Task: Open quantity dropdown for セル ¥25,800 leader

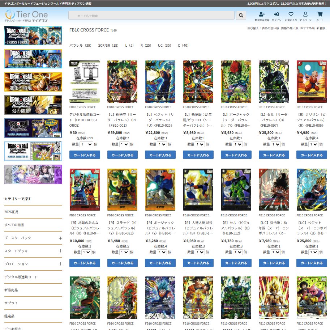Action: pos(276,144)
